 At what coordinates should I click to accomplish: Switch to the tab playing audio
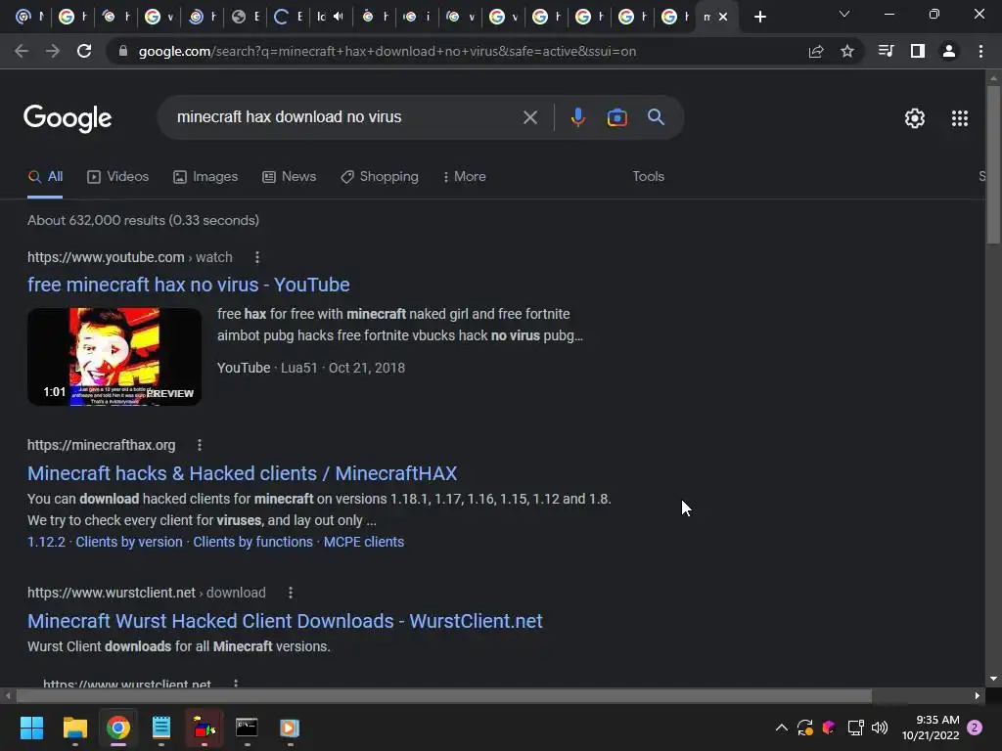[331, 18]
